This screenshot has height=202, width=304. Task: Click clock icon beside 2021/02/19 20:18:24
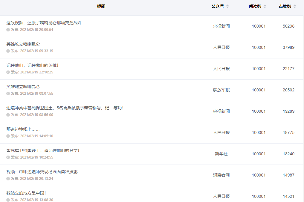[8, 179]
